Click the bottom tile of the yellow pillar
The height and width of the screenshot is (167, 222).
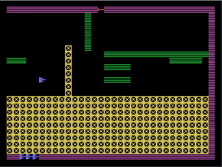(68, 93)
